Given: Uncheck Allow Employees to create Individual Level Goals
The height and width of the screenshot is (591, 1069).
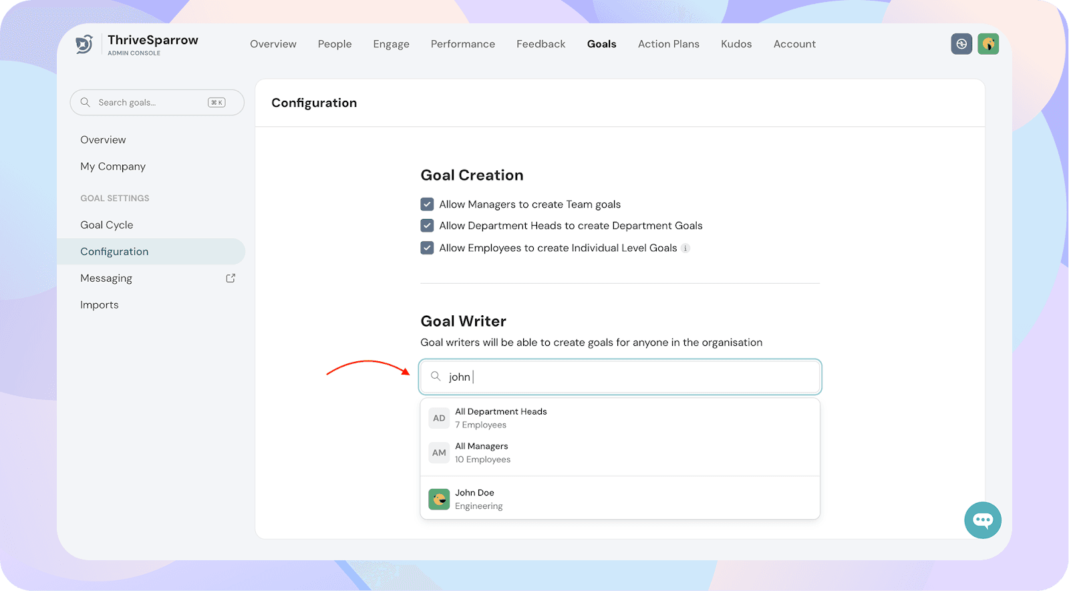Looking at the screenshot, I should coord(428,248).
